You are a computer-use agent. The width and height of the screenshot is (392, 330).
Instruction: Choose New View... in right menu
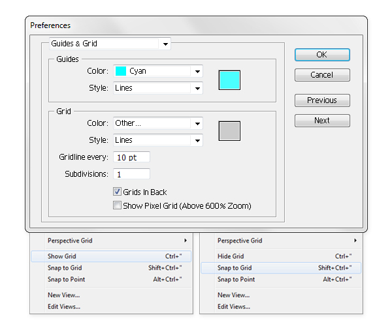tap(281, 295)
